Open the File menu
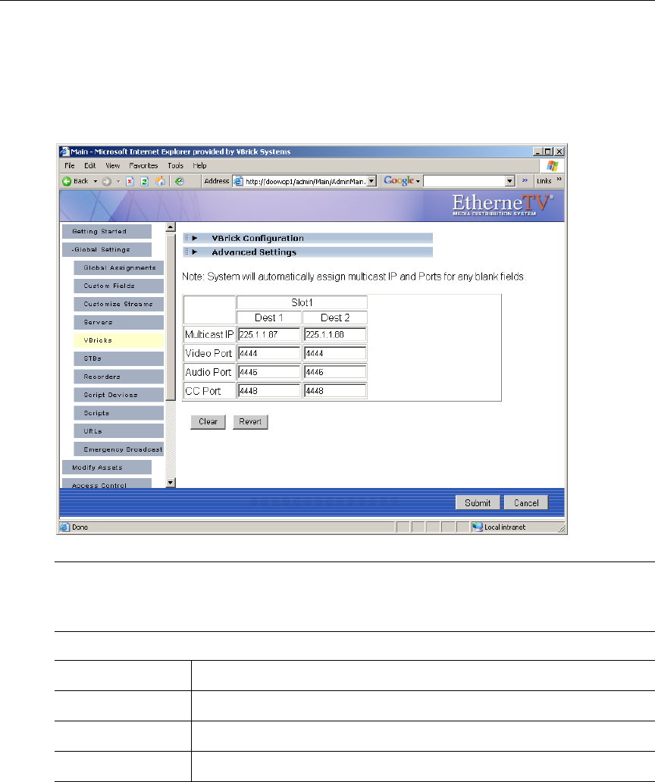Viewport: 655px width, 782px height. 69,166
